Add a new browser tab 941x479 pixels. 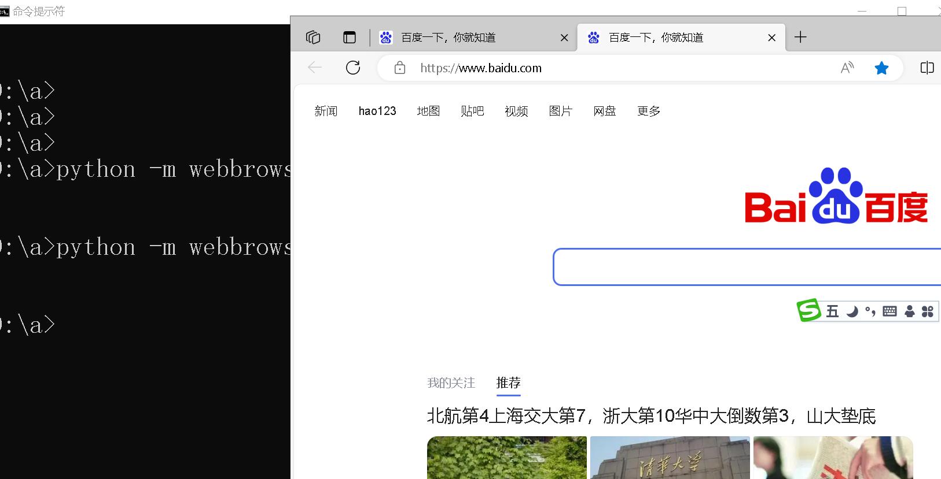point(800,38)
